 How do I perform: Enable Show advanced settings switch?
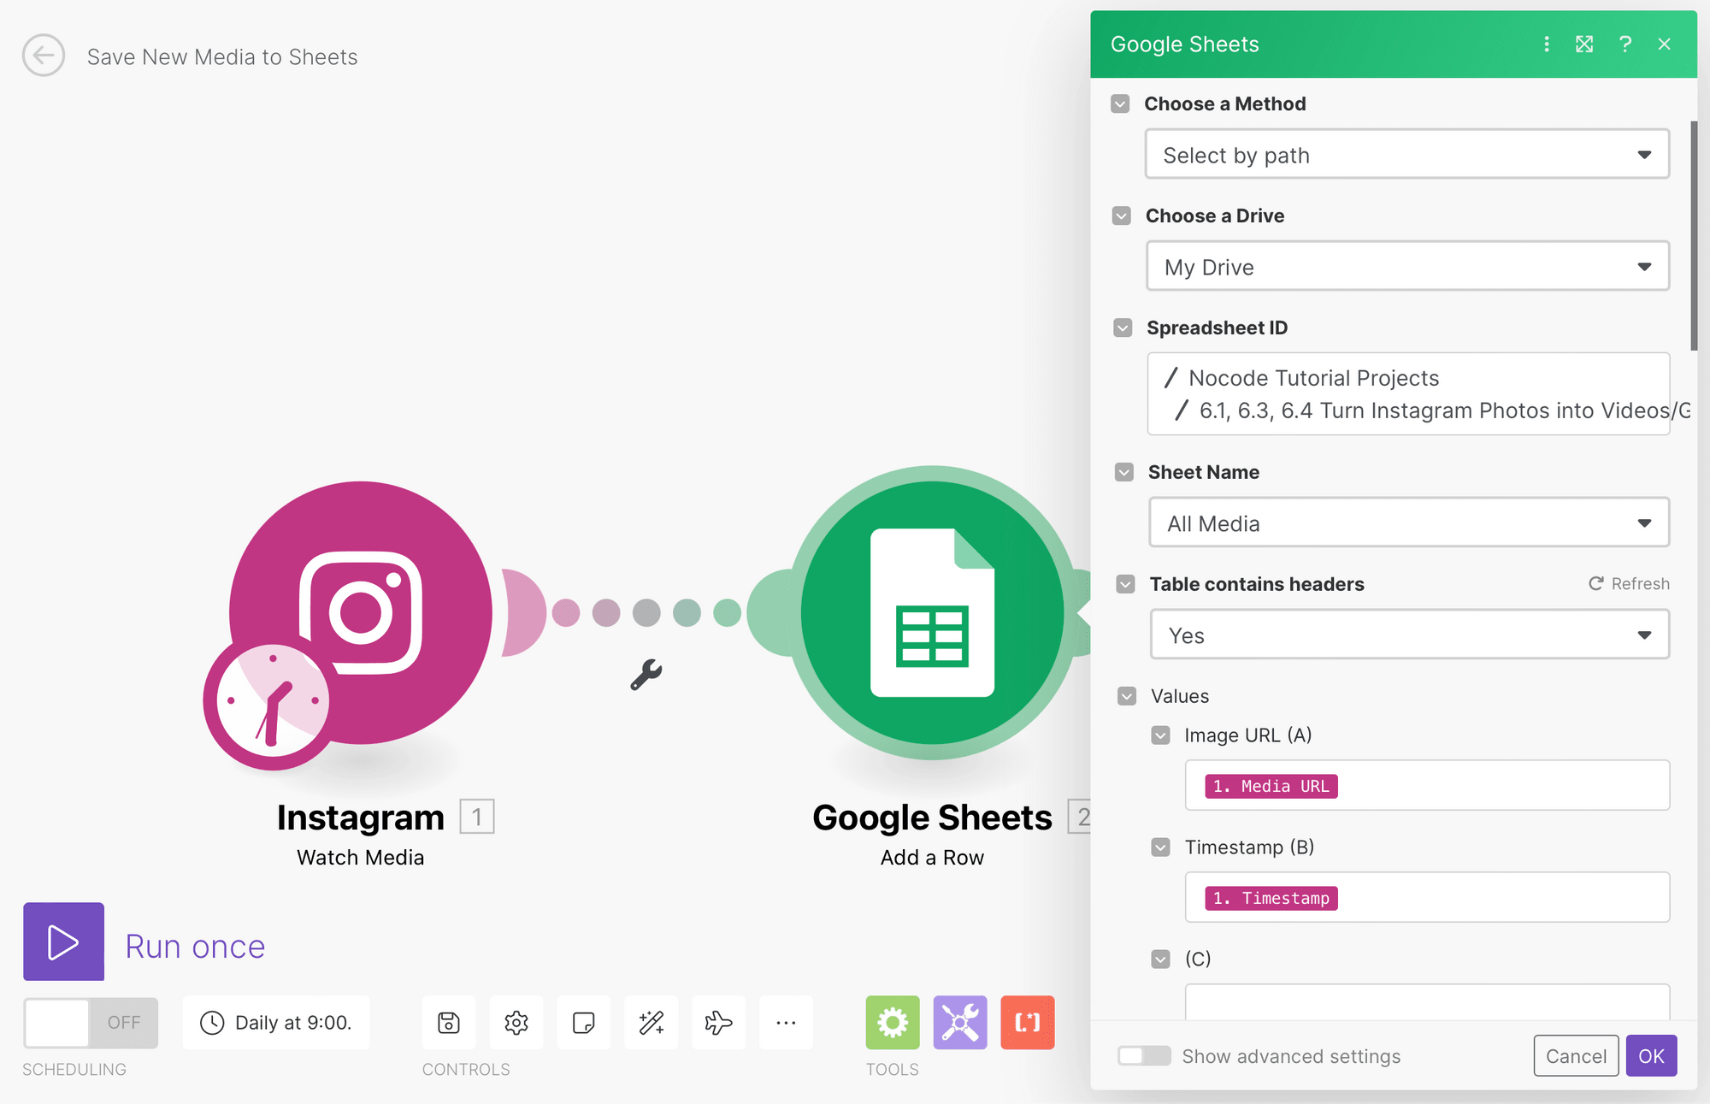pos(1144,1056)
